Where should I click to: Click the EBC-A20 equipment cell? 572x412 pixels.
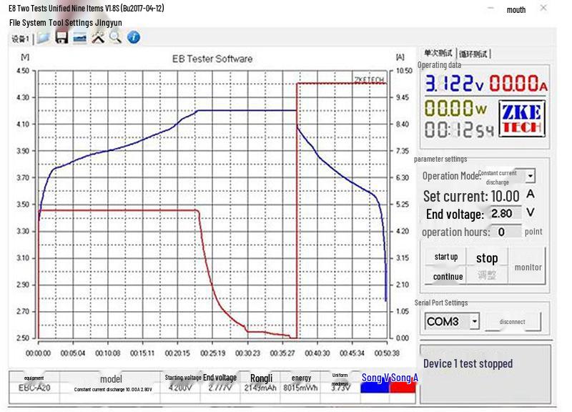point(34,388)
